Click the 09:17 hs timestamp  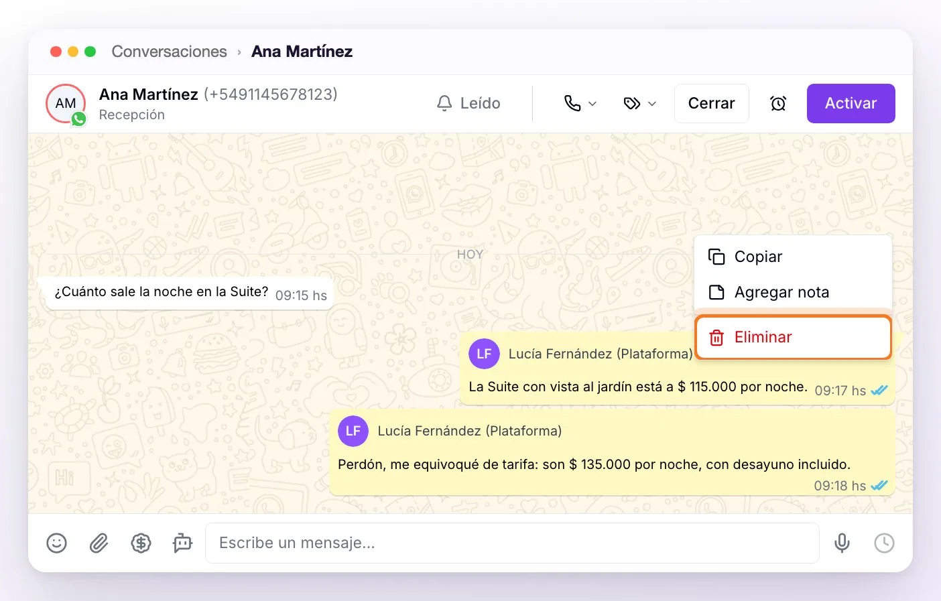[840, 391]
